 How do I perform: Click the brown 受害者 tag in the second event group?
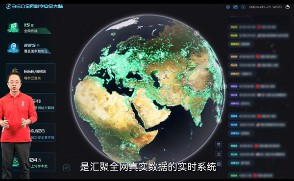(x=234, y=56)
